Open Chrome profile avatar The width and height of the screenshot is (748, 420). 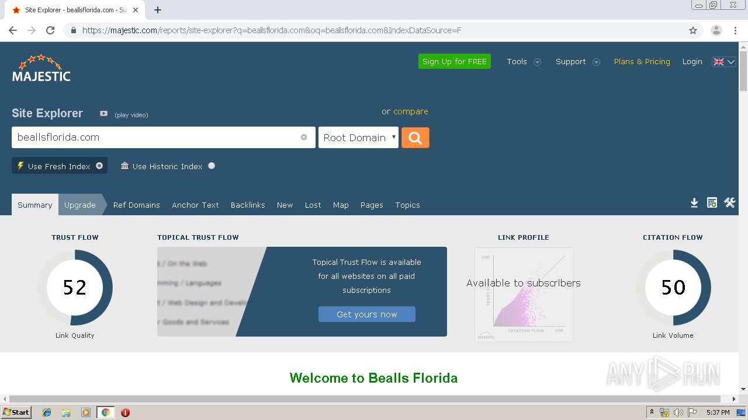[716, 30]
